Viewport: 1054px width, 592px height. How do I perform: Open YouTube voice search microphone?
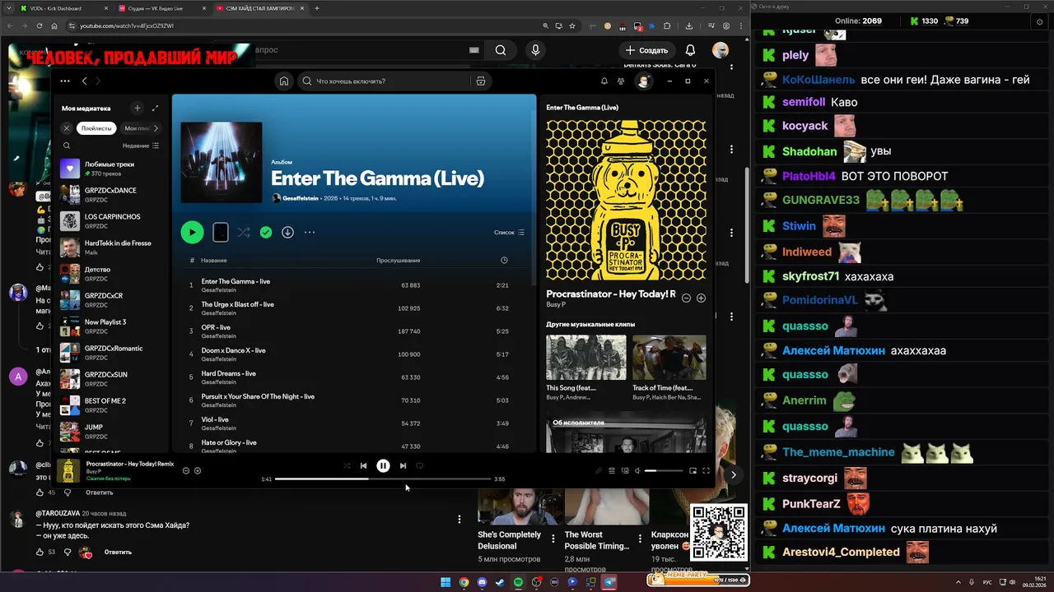point(535,50)
